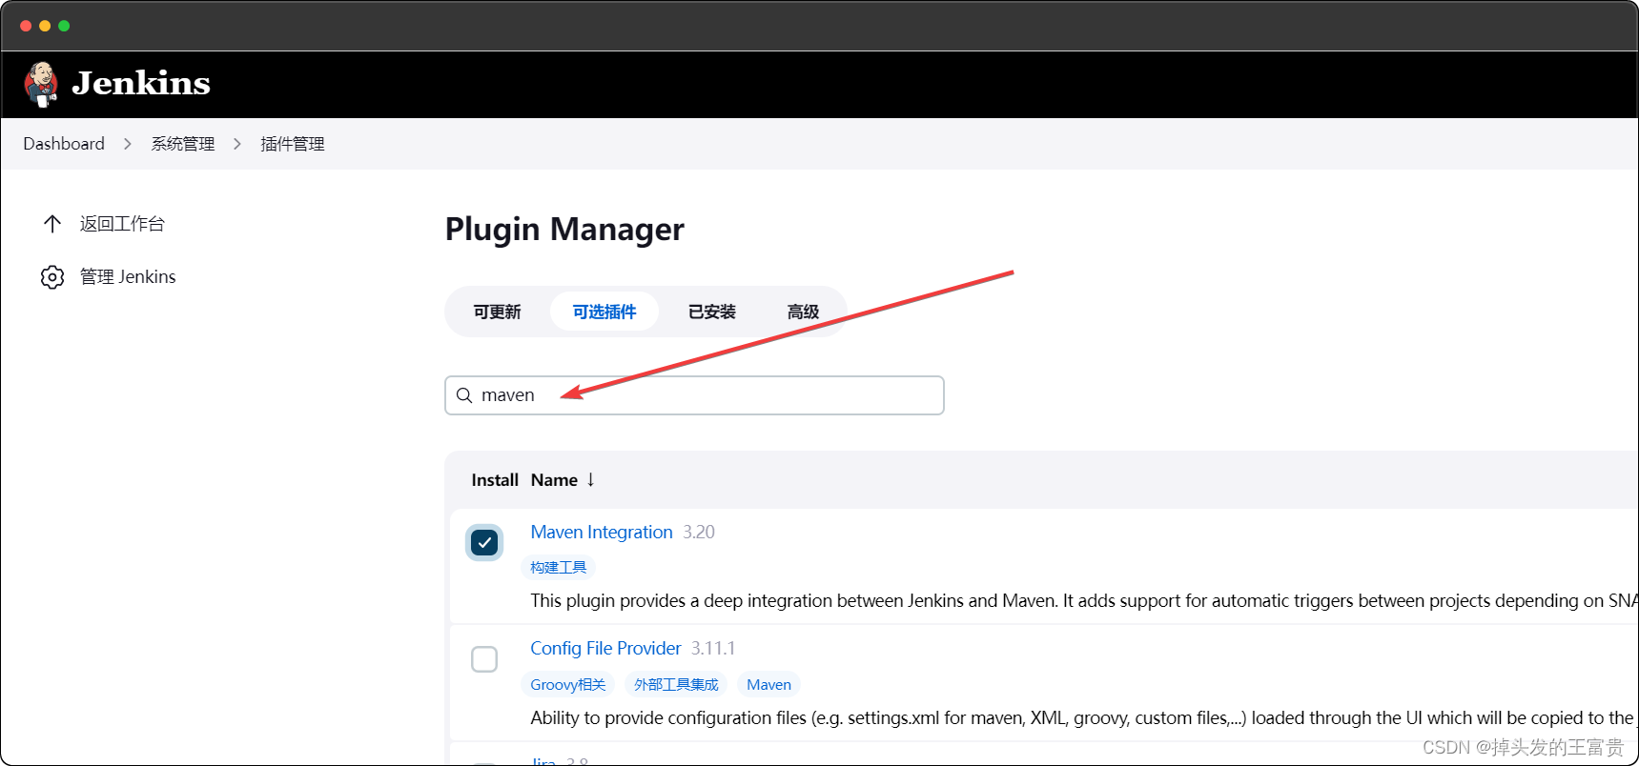Open the 系统管理 breadcrumb link
This screenshot has height=766, width=1639.
coord(183,144)
